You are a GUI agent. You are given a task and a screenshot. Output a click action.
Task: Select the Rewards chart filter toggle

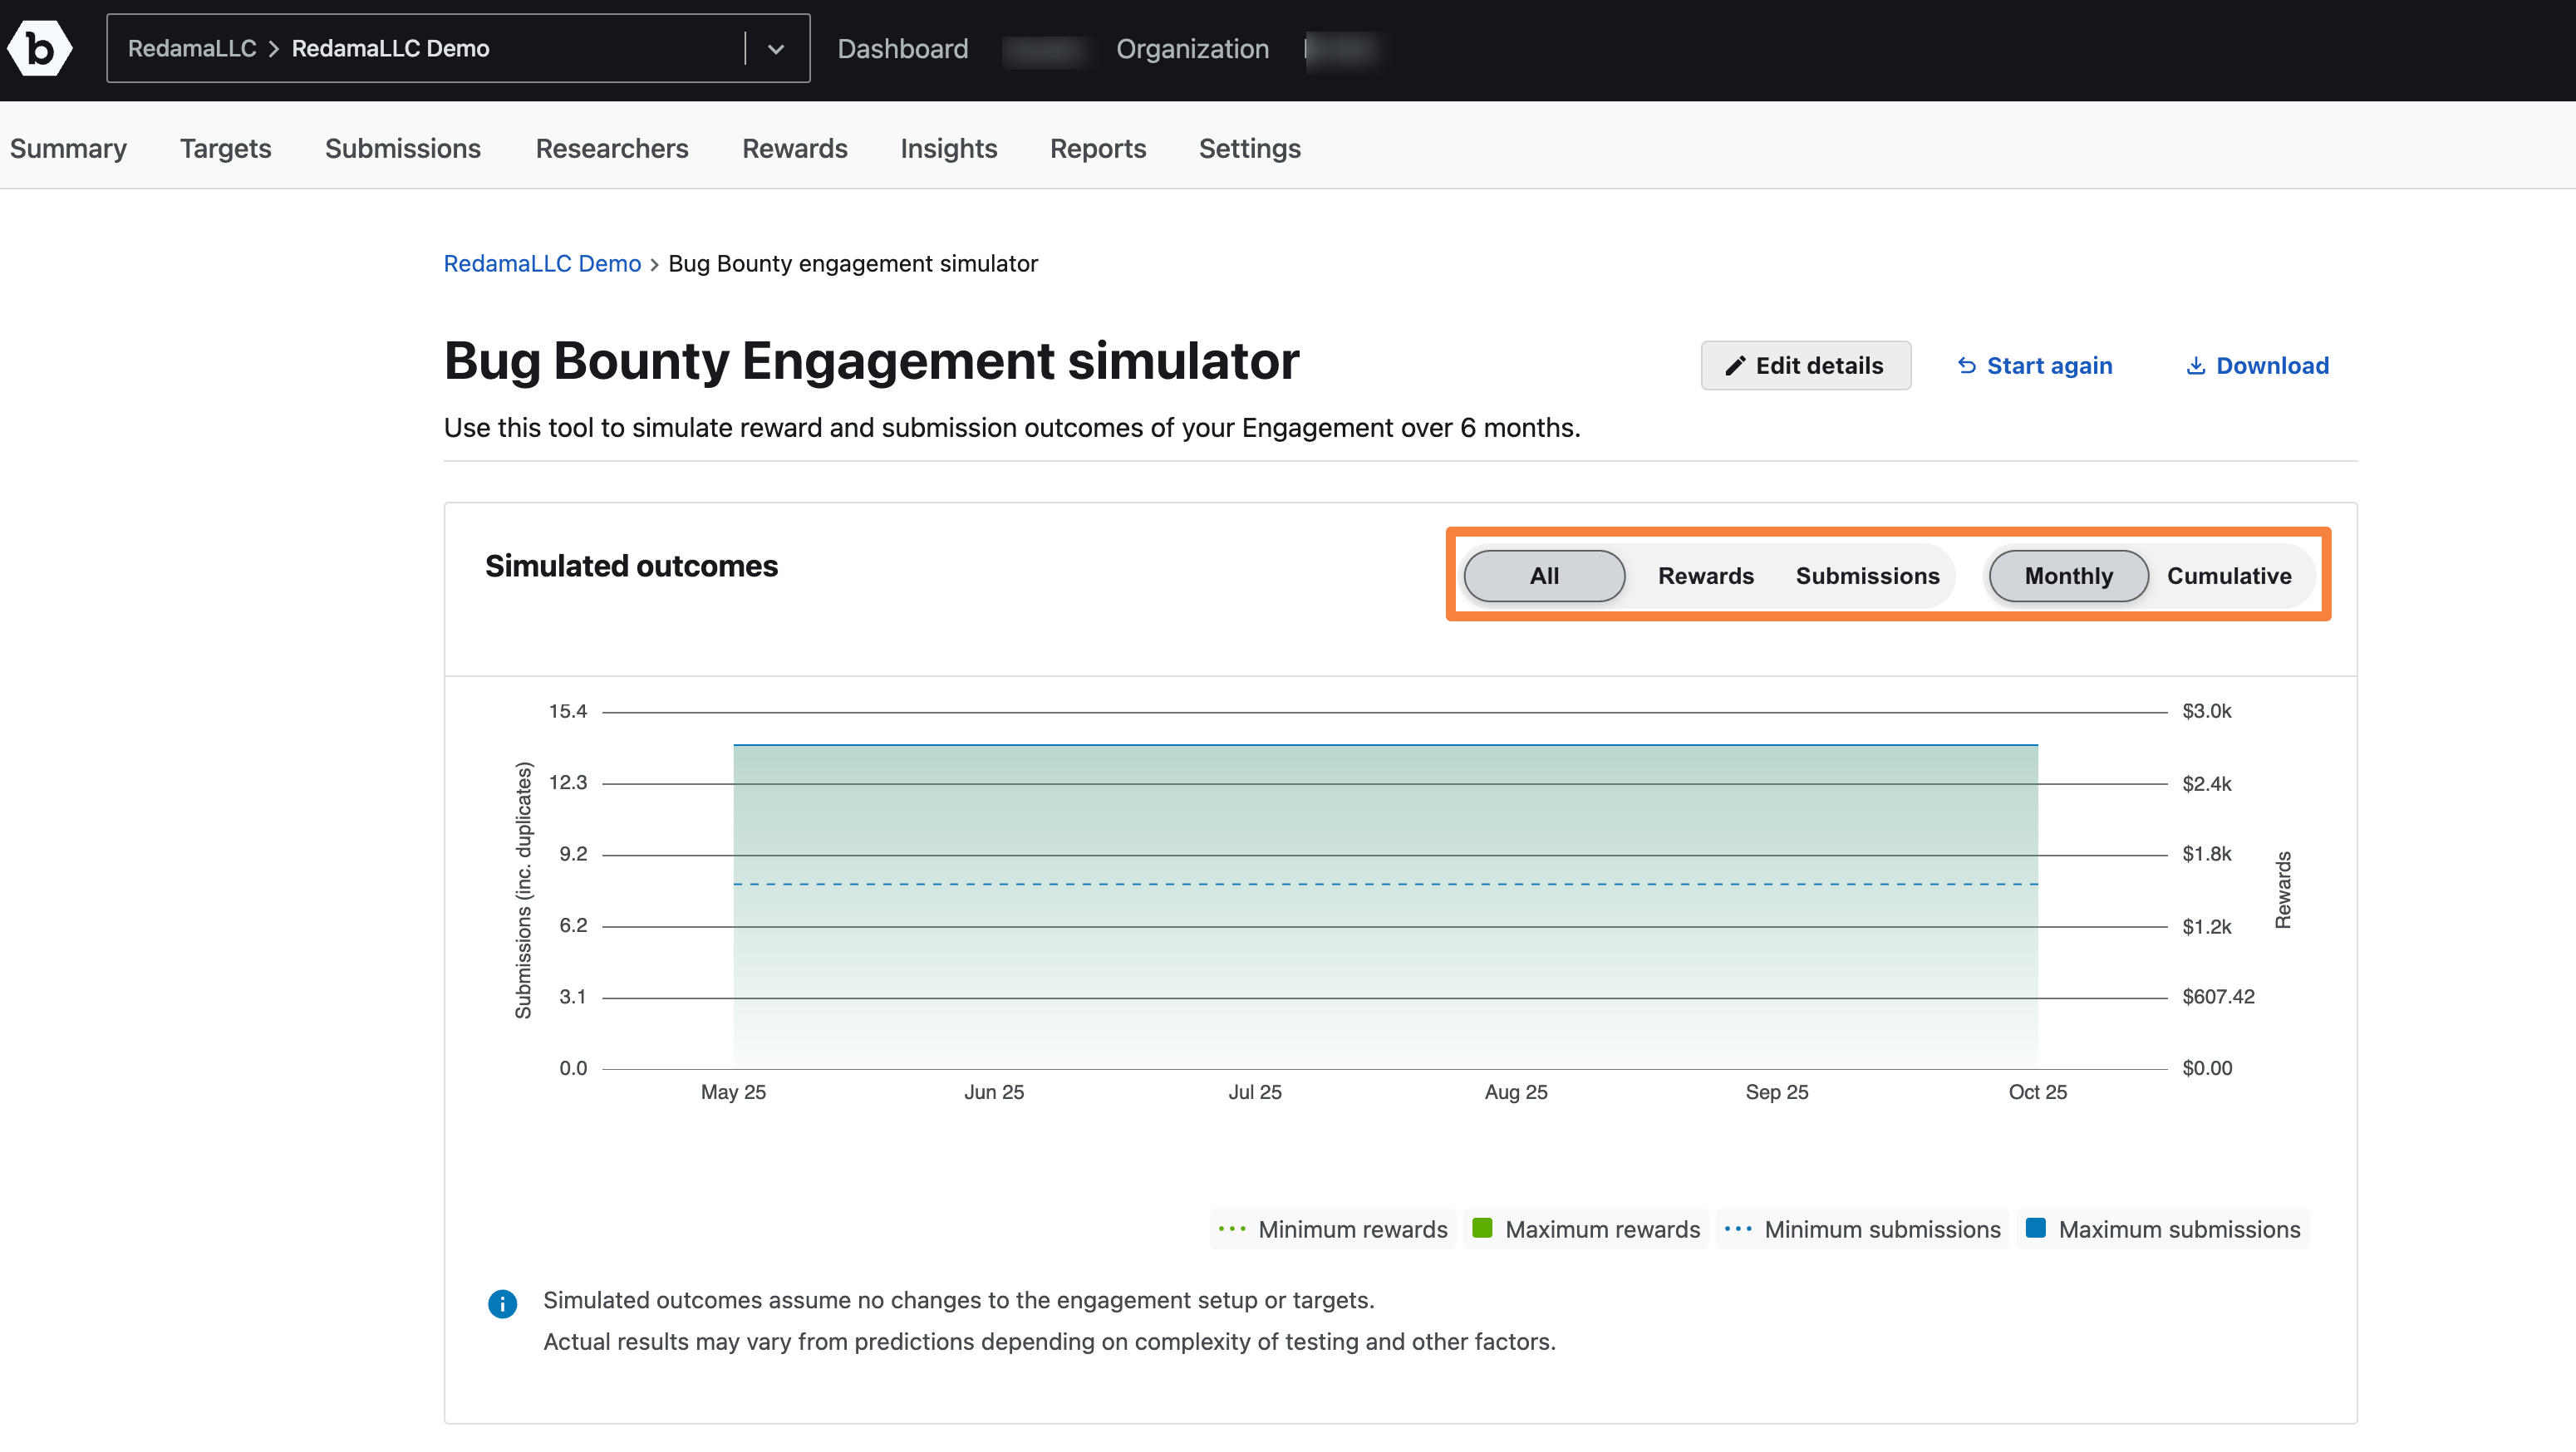click(x=1706, y=576)
